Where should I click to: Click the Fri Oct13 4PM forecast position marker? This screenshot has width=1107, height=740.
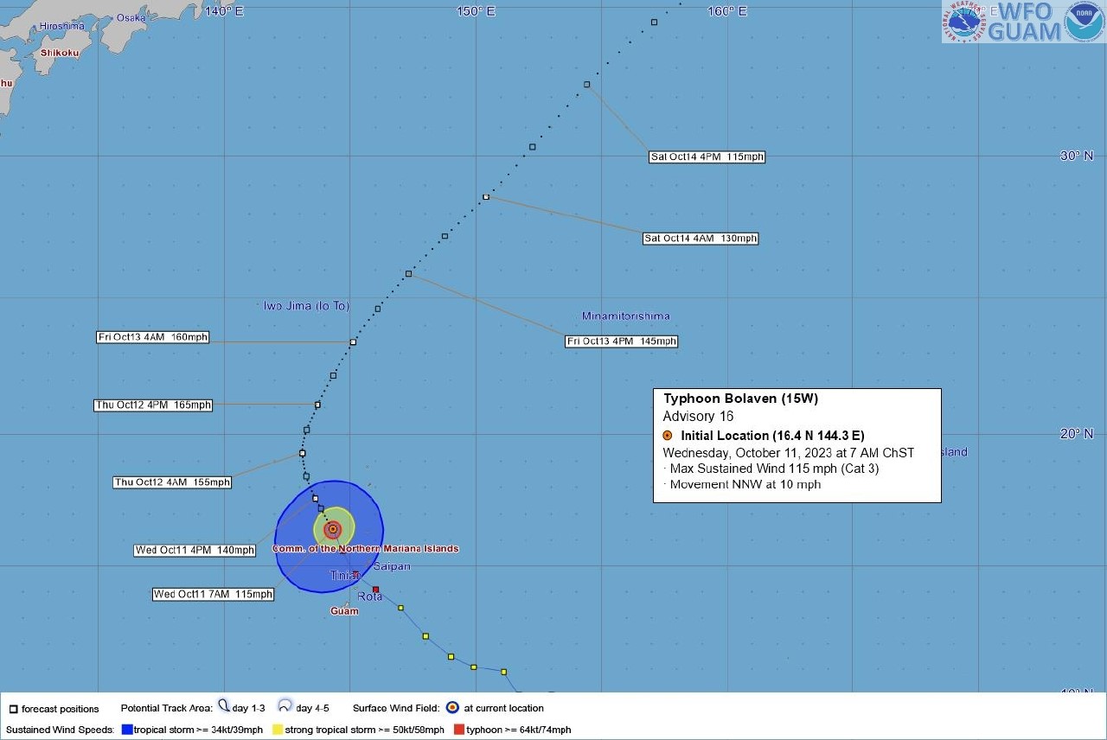click(408, 274)
